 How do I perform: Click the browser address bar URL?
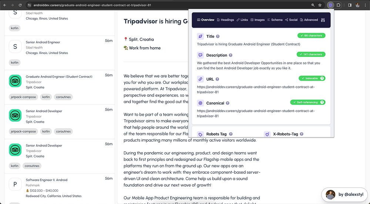click(x=92, y=5)
